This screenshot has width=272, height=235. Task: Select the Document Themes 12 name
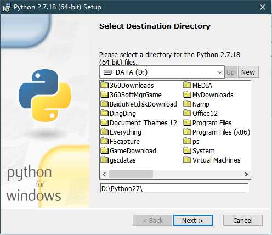[143, 123]
